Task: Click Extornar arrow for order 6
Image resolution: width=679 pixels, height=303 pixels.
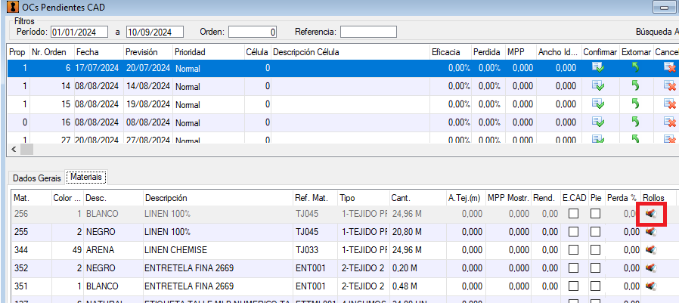Action: pos(635,67)
